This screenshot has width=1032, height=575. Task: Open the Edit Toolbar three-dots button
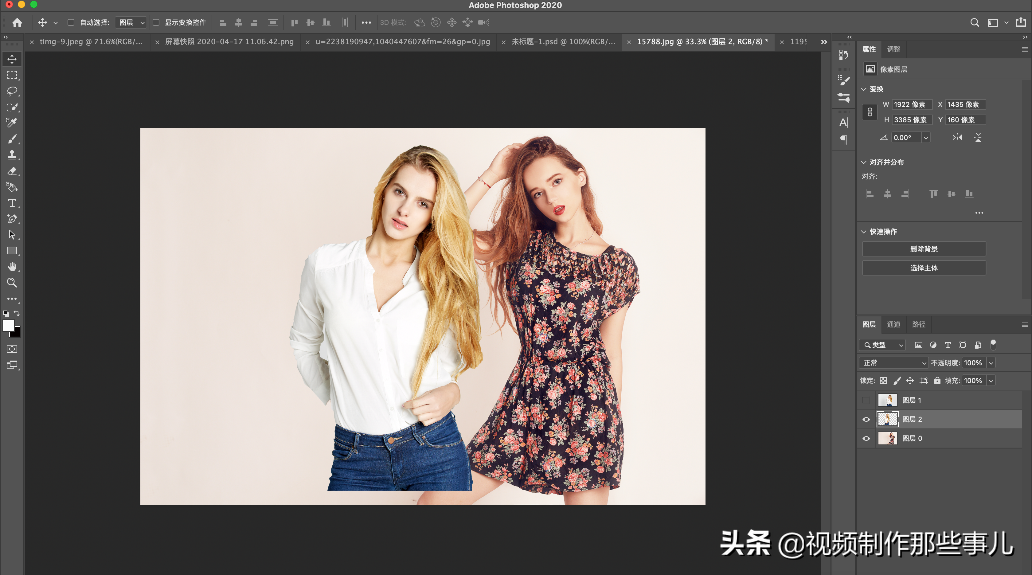coord(12,299)
